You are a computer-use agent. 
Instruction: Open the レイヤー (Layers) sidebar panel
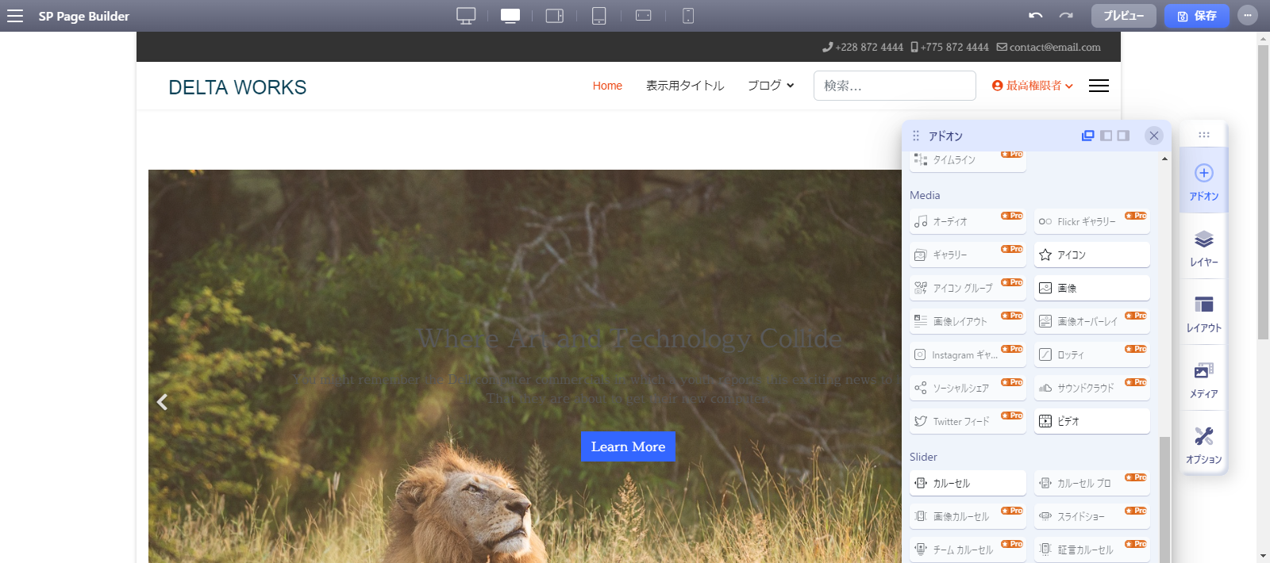click(x=1203, y=247)
